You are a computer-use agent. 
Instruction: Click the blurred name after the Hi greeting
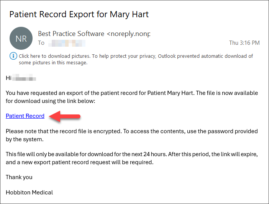(x=25, y=78)
